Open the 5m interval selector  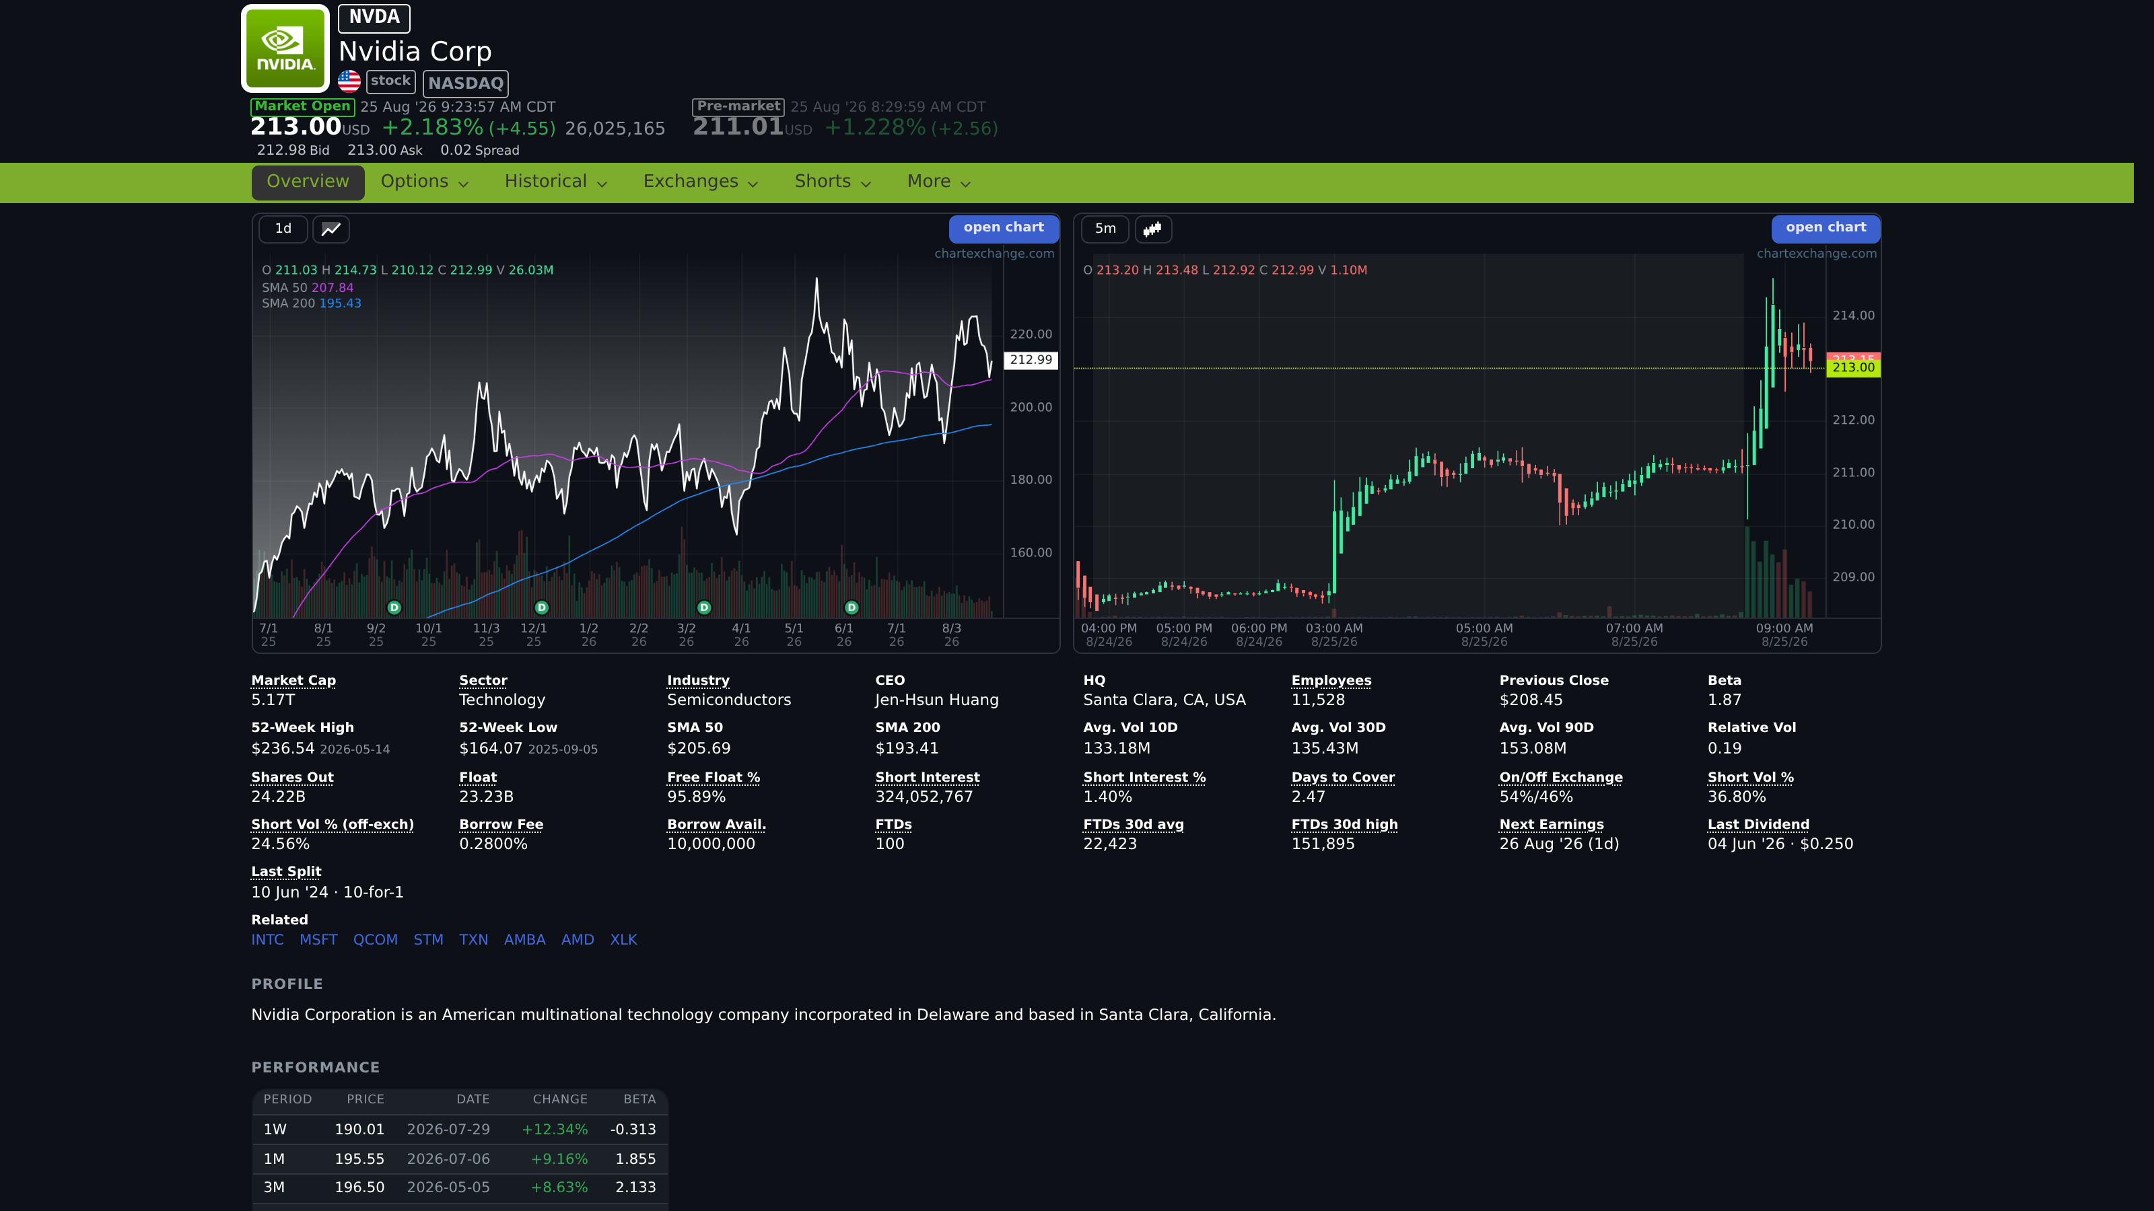point(1105,229)
